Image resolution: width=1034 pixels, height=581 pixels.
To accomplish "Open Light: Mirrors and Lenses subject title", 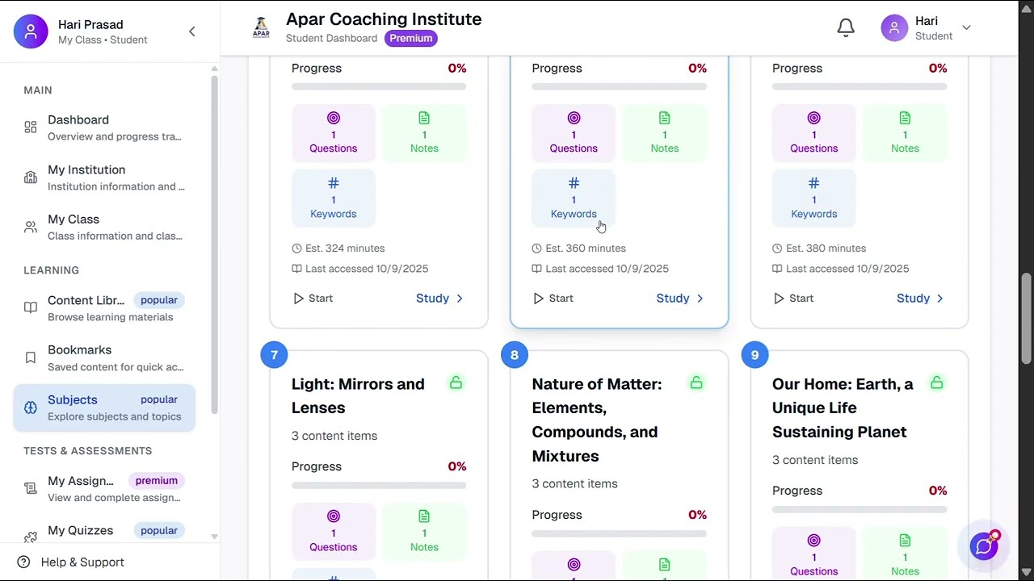I will click(358, 395).
